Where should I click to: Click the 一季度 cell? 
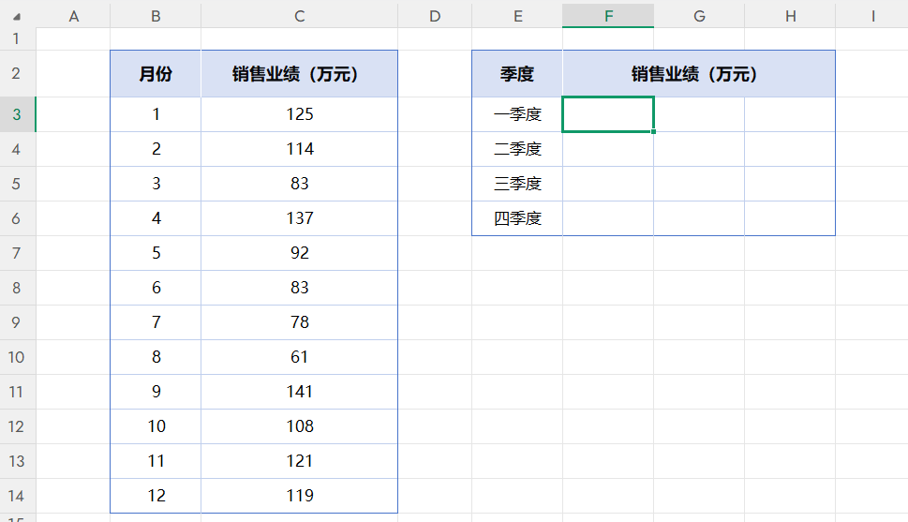(517, 114)
